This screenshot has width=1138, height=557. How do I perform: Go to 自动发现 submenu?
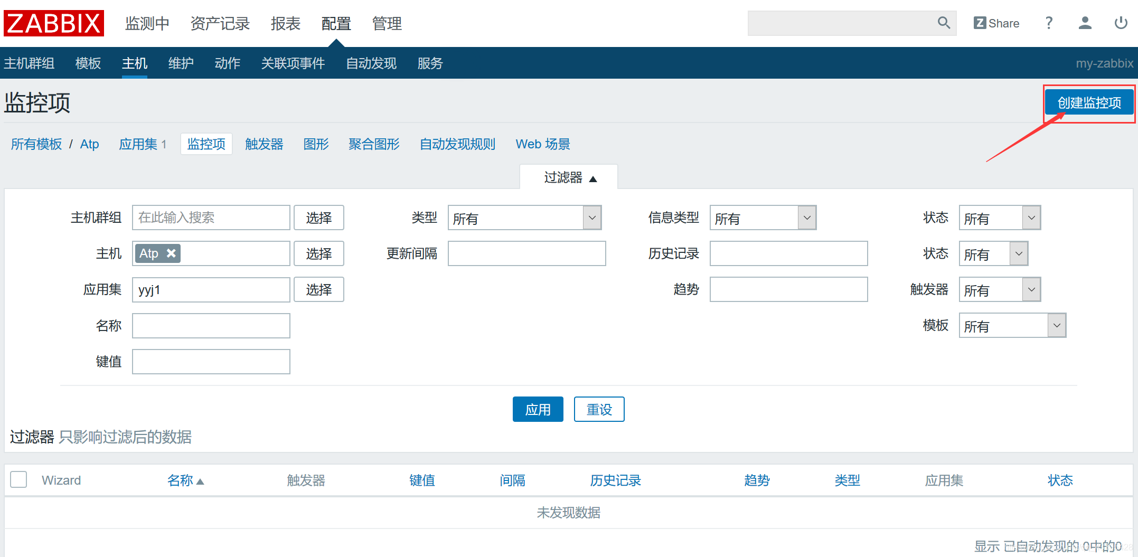pyautogui.click(x=371, y=63)
